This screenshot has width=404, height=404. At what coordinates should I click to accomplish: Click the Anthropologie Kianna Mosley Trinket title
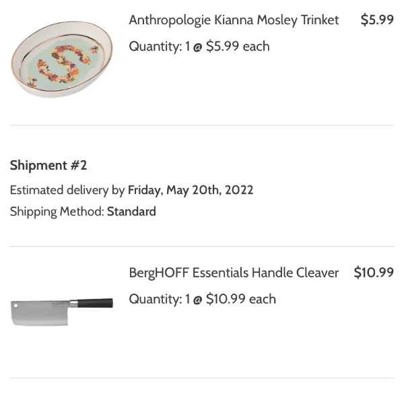click(x=234, y=20)
